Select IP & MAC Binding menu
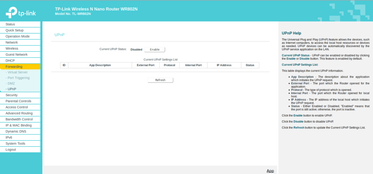 [19, 125]
